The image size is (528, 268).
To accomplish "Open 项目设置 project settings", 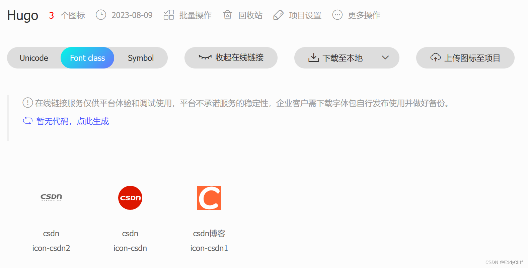I will coord(305,15).
